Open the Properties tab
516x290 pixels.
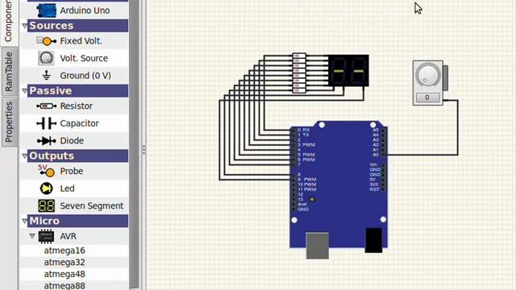9,122
